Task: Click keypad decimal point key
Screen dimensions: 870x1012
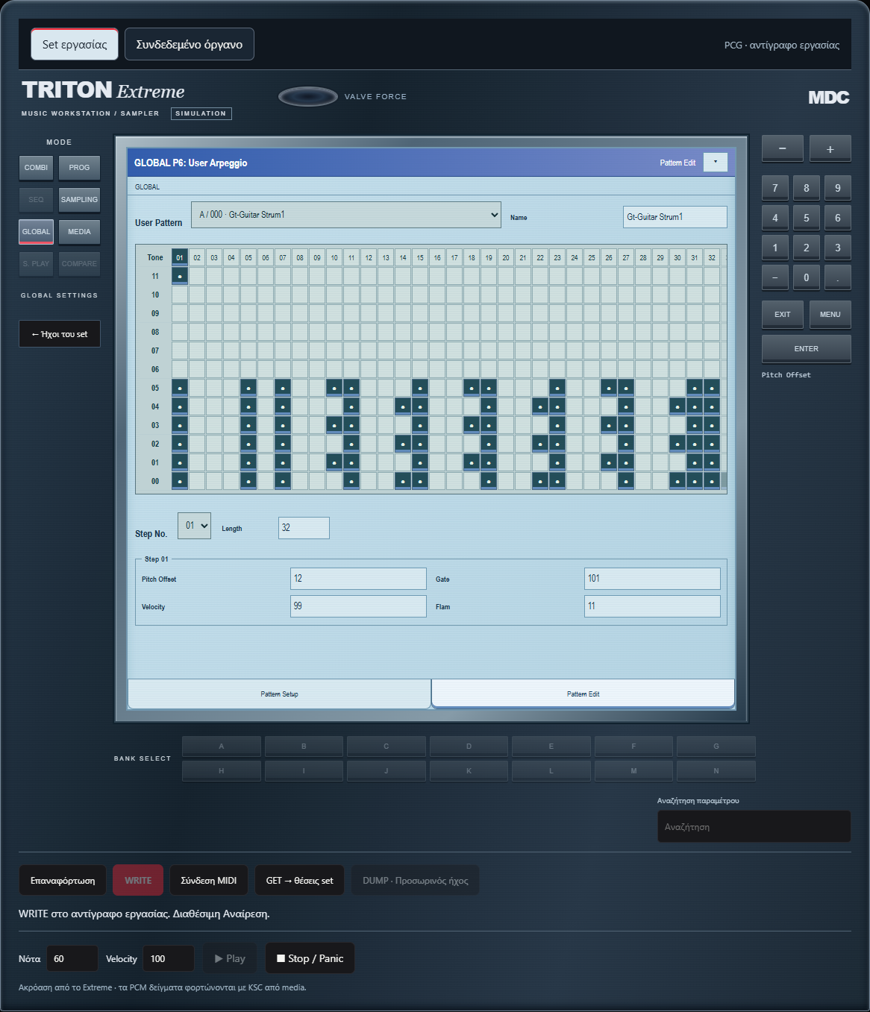Action: (x=837, y=277)
